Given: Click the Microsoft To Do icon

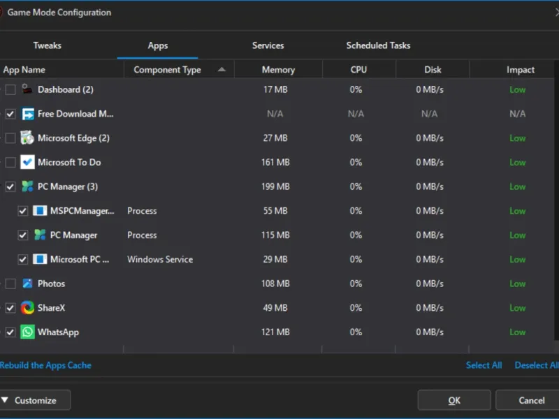Looking at the screenshot, I should point(27,162).
